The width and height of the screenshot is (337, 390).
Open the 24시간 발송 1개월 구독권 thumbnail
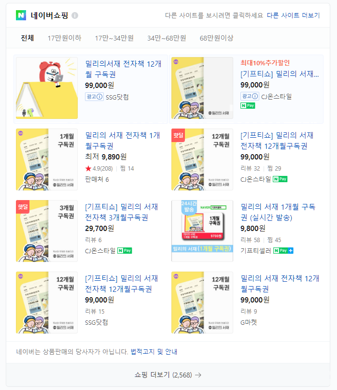pyautogui.click(x=202, y=231)
